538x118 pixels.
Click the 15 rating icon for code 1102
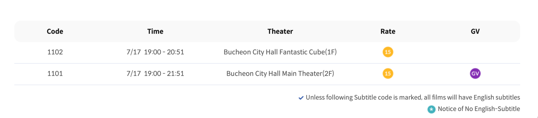388,52
